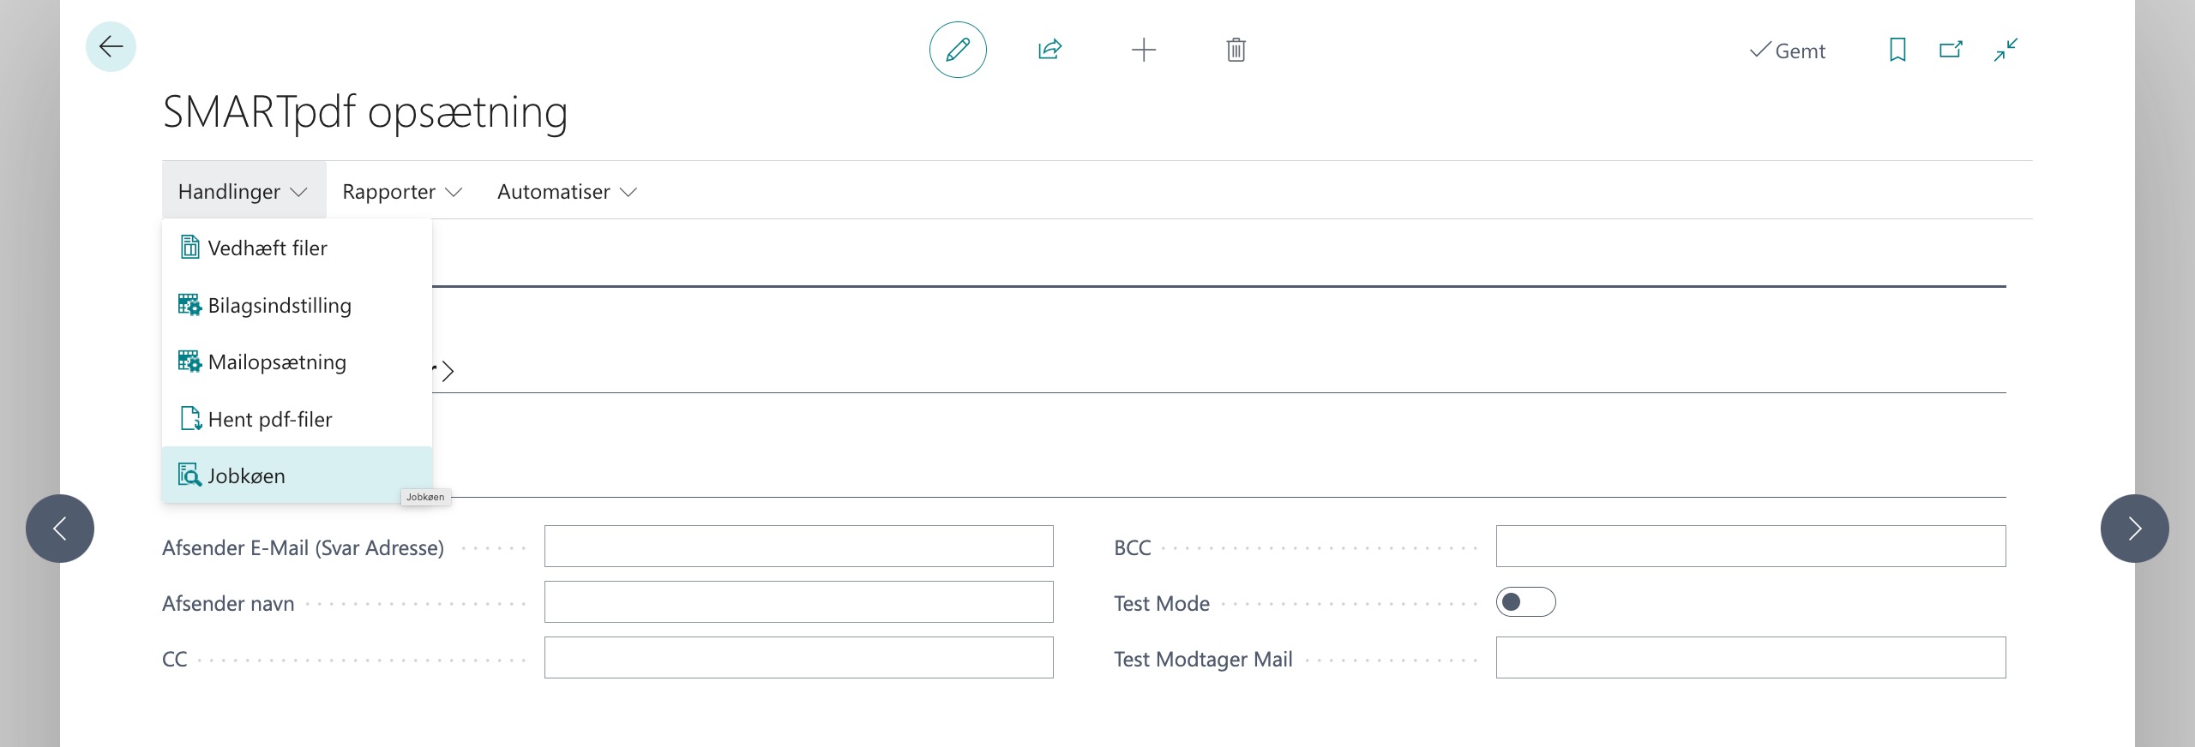Go back using the left arrow button
The height and width of the screenshot is (747, 2195).
tap(111, 46)
